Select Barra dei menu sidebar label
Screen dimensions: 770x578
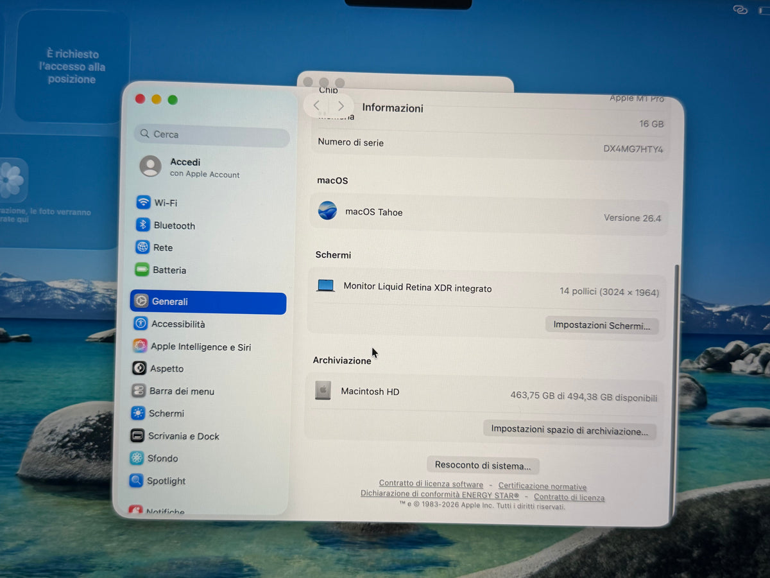[x=182, y=391]
